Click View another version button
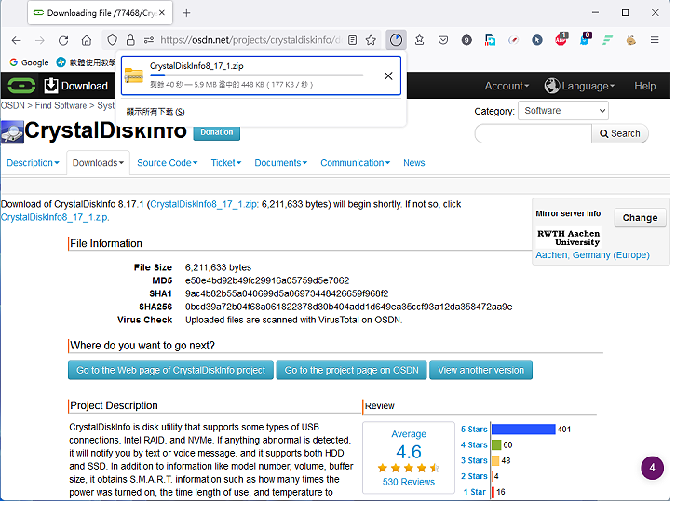676x505 pixels. [x=480, y=371]
